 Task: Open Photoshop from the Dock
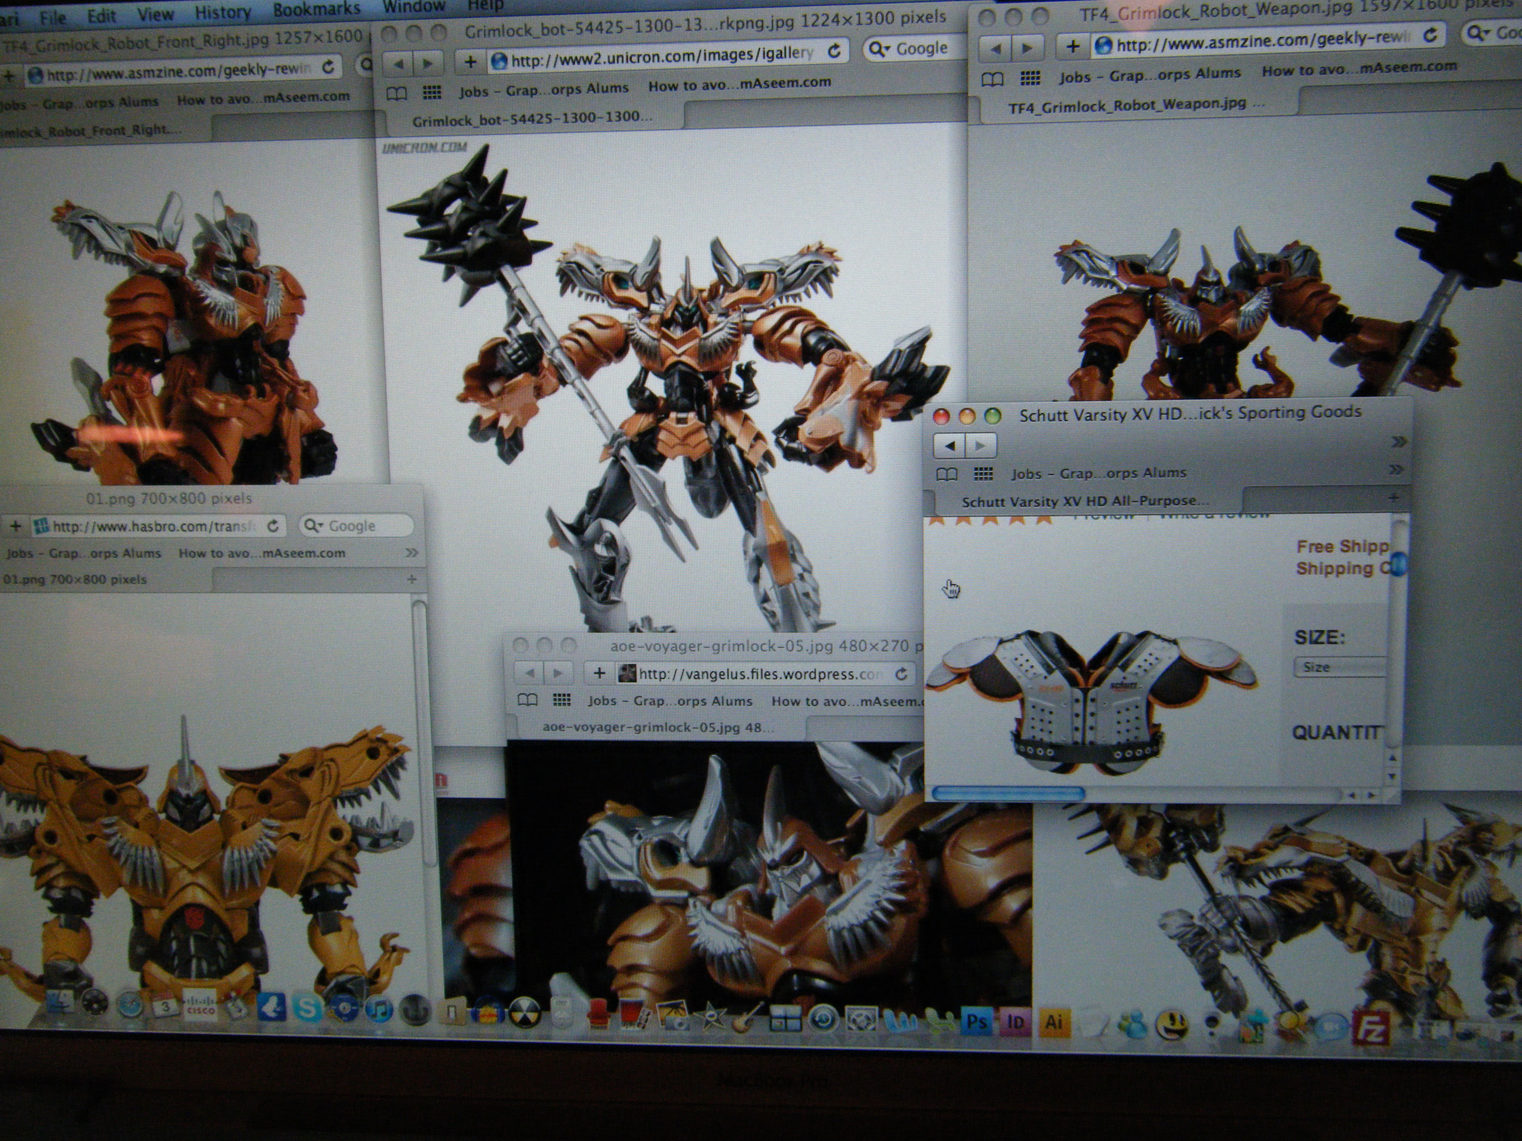coord(976,1022)
